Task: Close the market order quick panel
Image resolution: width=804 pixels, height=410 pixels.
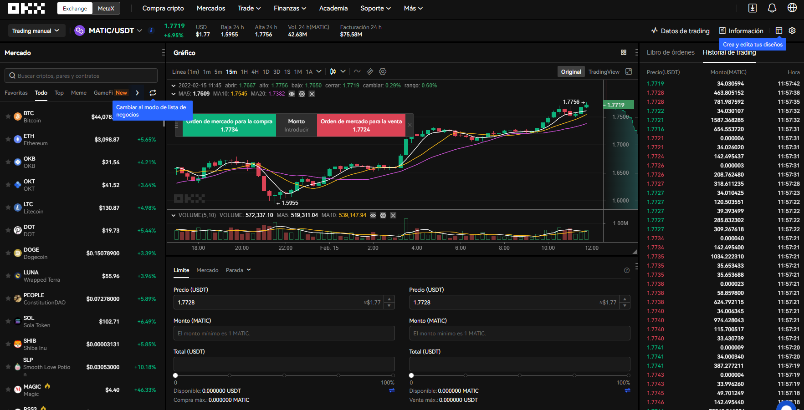Action: pyautogui.click(x=410, y=125)
